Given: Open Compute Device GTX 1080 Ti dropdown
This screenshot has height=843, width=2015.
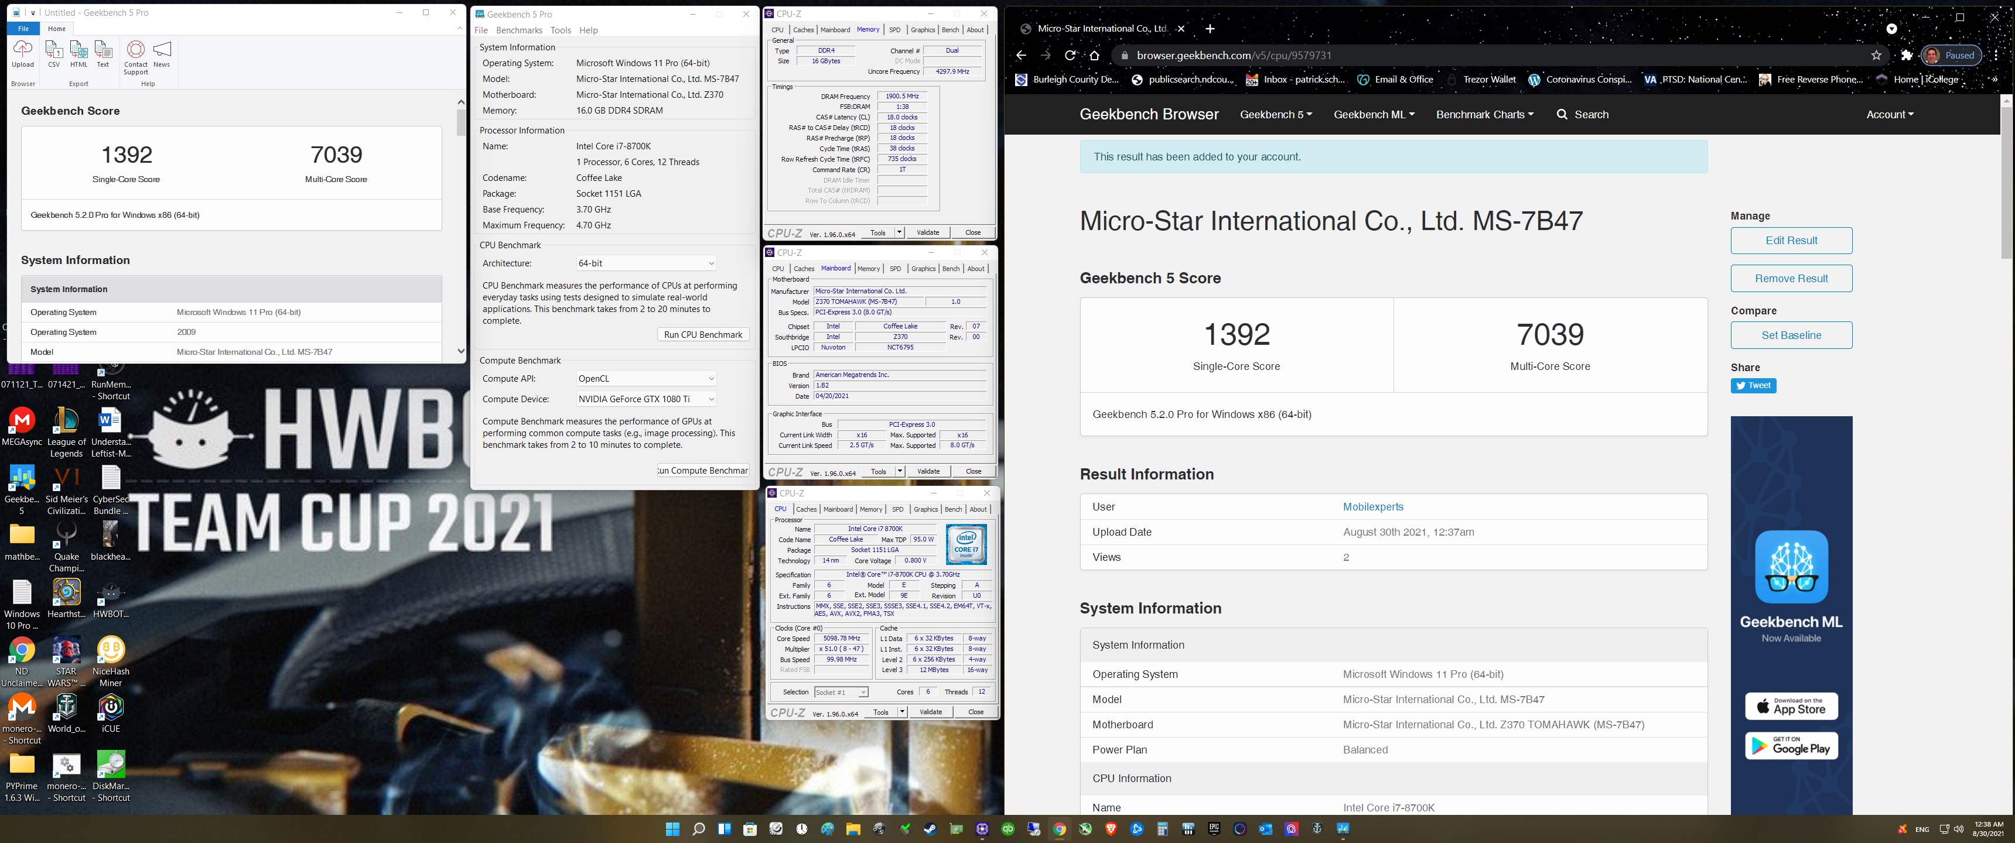Looking at the screenshot, I should tap(646, 399).
